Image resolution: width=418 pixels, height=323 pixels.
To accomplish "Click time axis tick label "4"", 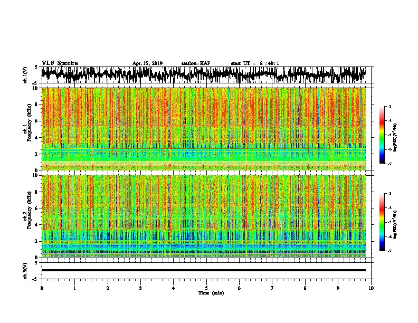I will pos(173,288).
